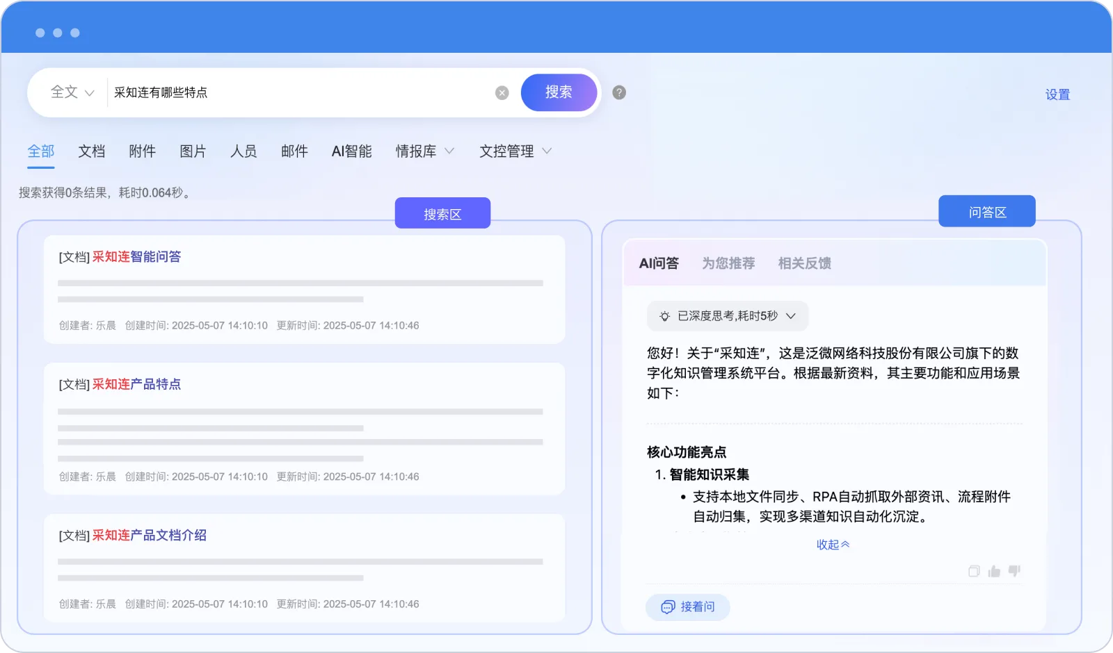Select the 全部 results tab
The width and height of the screenshot is (1113, 653).
point(41,151)
